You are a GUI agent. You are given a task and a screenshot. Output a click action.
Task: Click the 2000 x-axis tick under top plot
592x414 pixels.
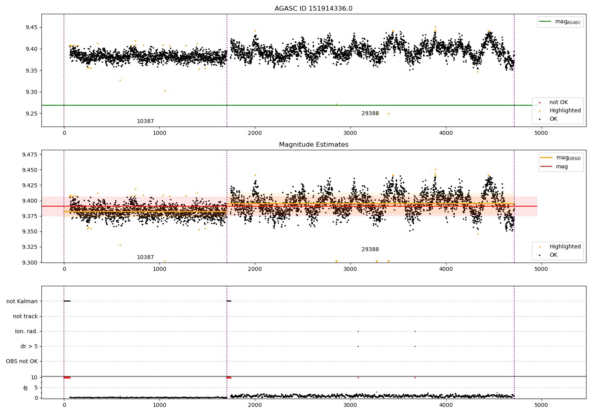pos(255,133)
